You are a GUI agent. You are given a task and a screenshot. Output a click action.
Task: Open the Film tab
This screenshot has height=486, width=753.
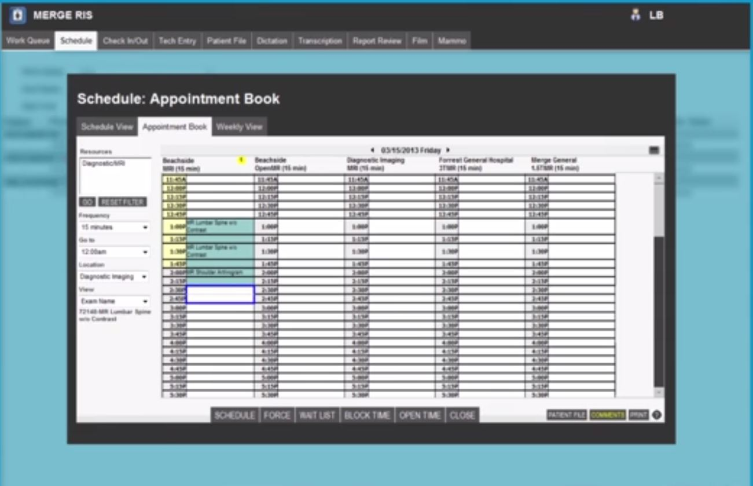pyautogui.click(x=419, y=41)
